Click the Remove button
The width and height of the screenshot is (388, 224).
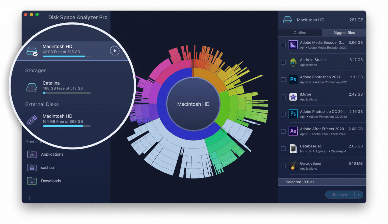[339, 195]
